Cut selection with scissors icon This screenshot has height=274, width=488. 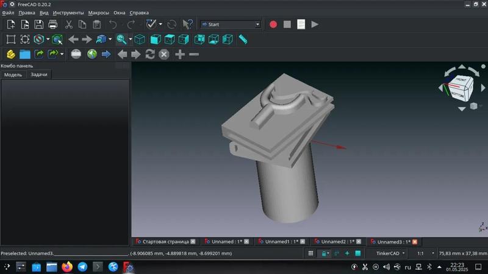[68, 24]
